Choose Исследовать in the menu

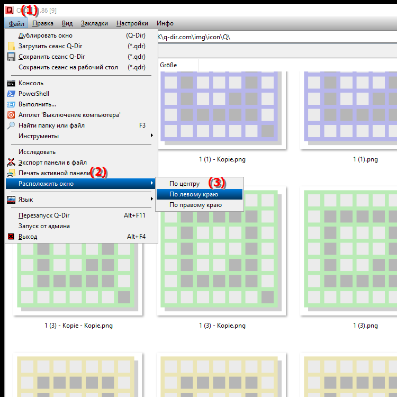pos(81,152)
